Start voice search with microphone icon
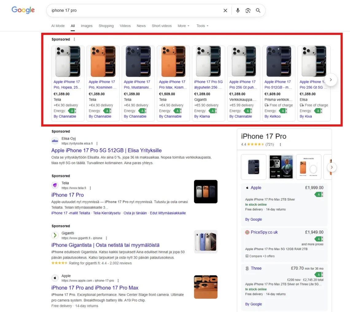Image resolution: width=350 pixels, height=312 pixels. click(238, 10)
